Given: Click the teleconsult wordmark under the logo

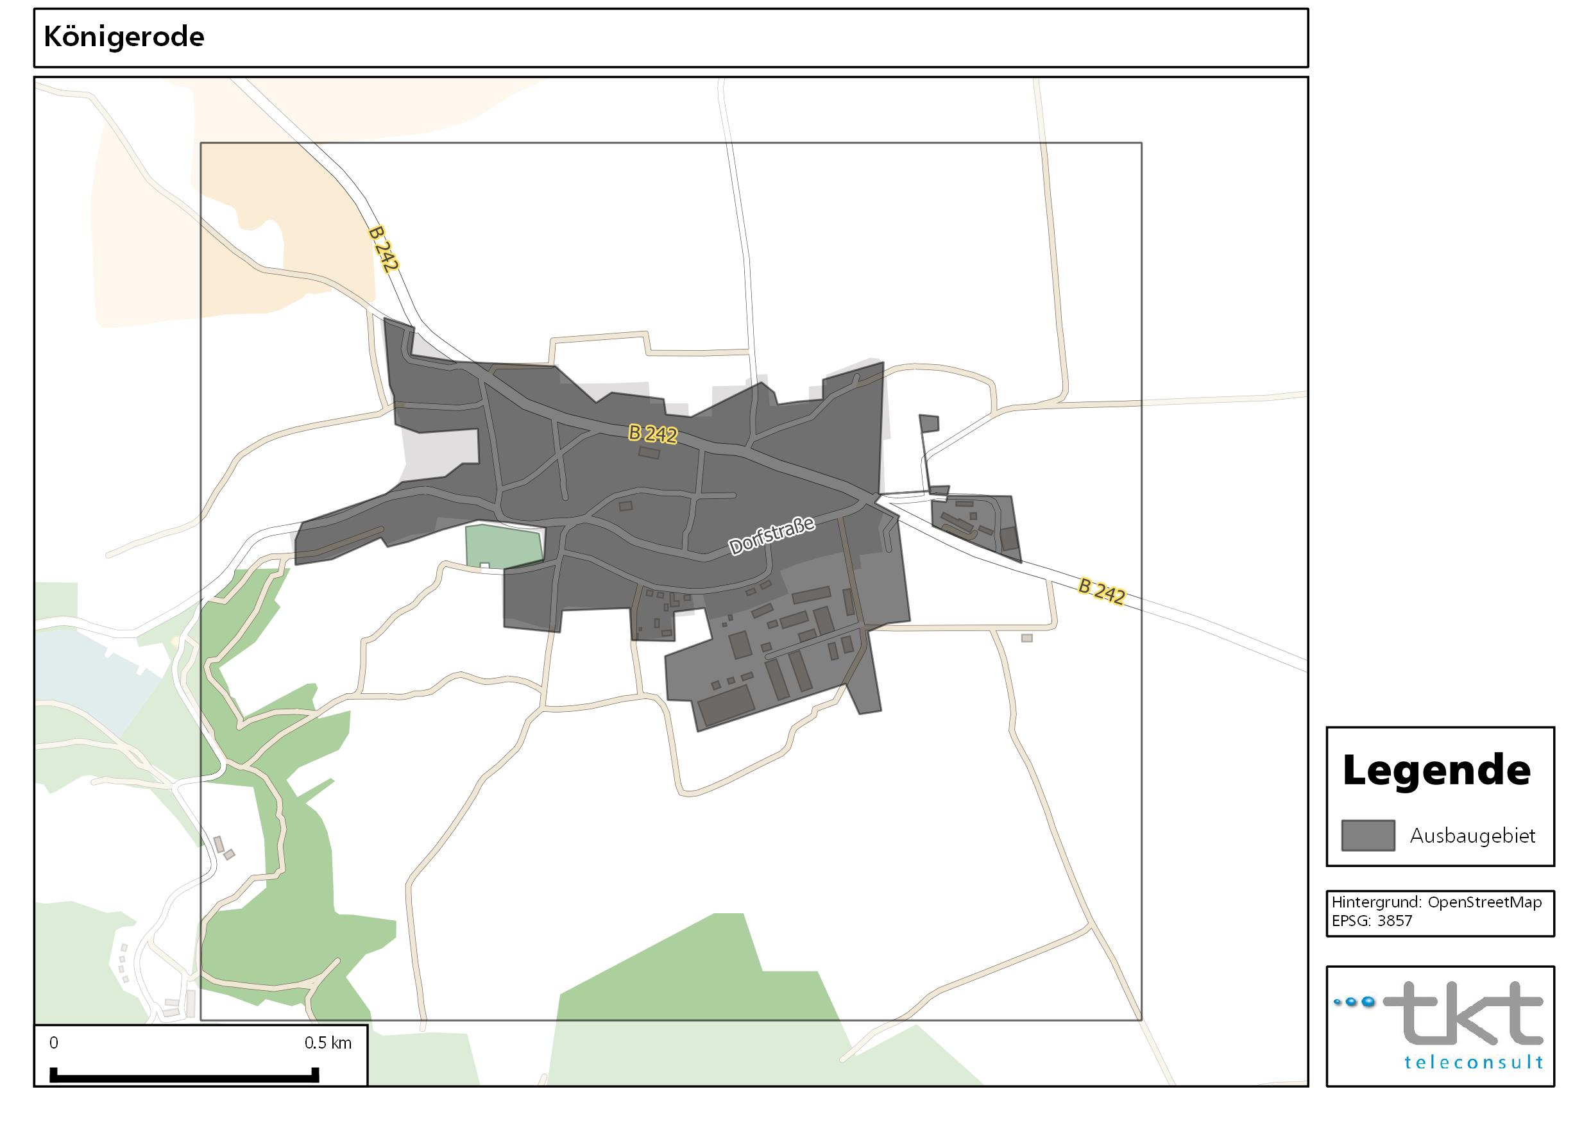Looking at the screenshot, I should pos(1474,1062).
